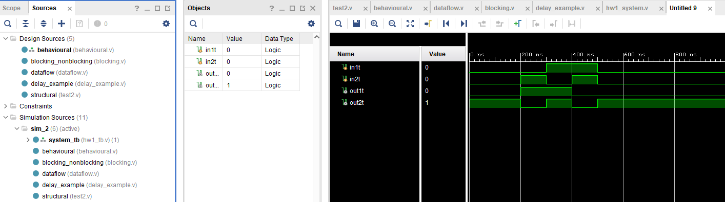
Task: Search in the Objects panel
Action: (193, 24)
